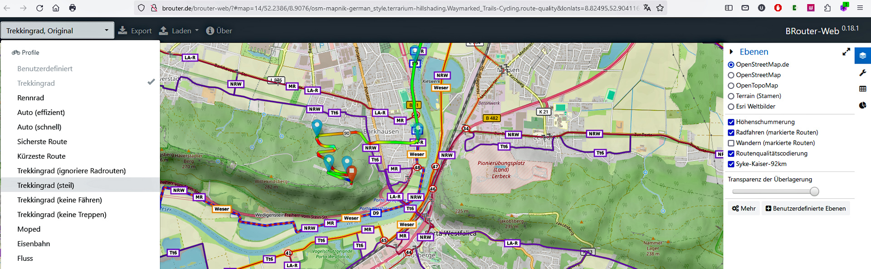Click the BRouter-Web title link
Image resolution: width=871 pixels, height=269 pixels.
pos(812,31)
